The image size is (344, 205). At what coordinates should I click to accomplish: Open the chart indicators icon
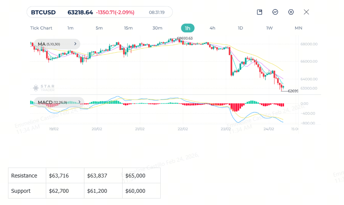click(275, 12)
